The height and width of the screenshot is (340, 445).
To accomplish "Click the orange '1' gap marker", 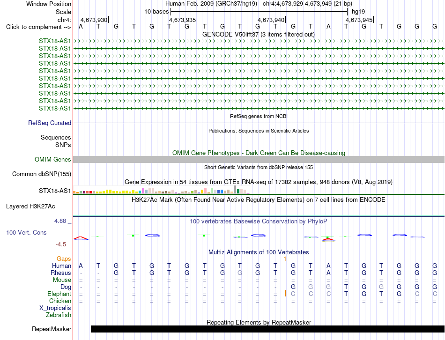I will pyautogui.click(x=285, y=259).
